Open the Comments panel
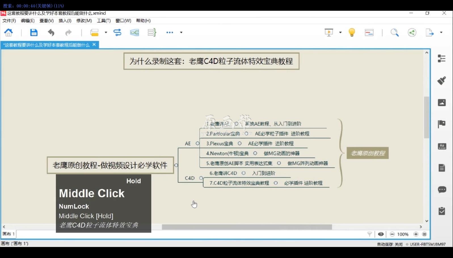453x258 pixels. tap(442, 190)
